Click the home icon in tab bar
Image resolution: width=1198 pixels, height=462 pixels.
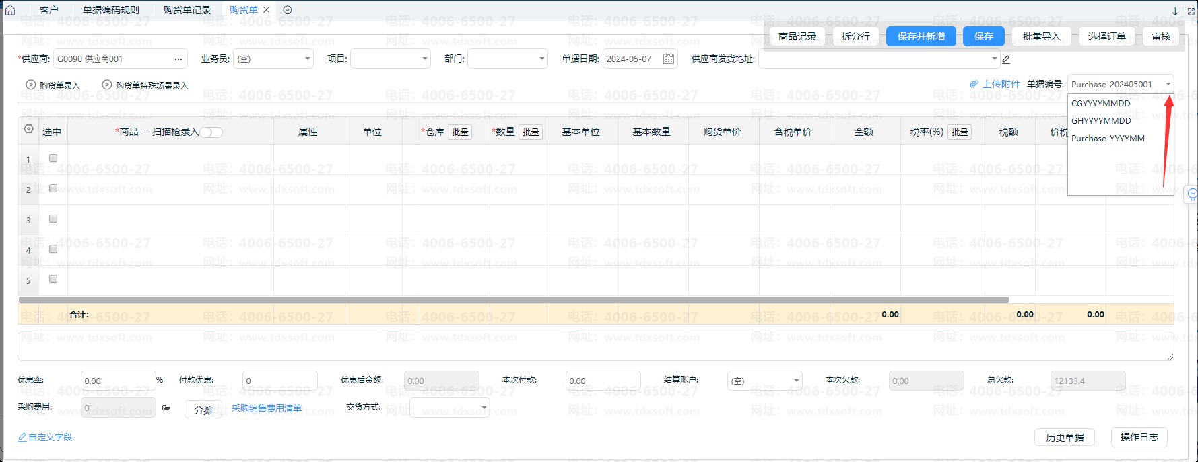tap(10, 10)
